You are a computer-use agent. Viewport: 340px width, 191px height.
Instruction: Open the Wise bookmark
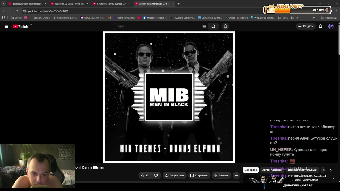pos(263,18)
